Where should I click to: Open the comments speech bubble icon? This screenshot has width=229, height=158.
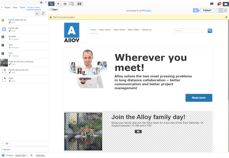tap(212, 4)
